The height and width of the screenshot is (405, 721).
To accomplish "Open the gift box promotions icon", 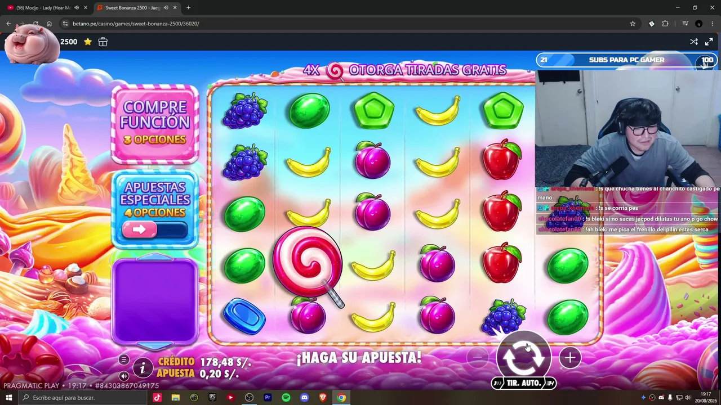I will [103, 42].
